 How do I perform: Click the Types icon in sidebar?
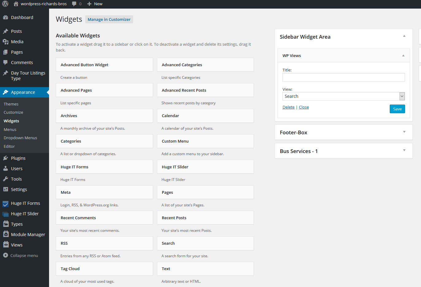[x=6, y=224]
